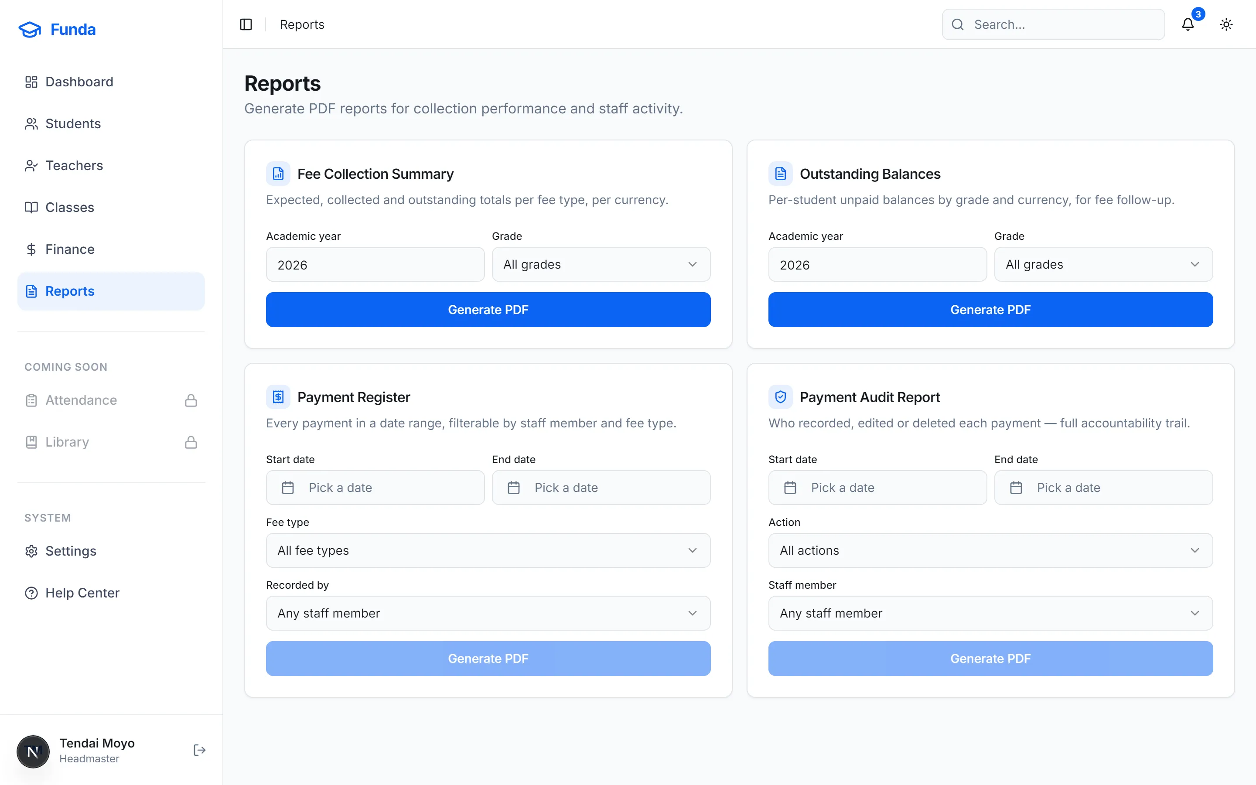Pick End date in Payment Audit Report

tap(1103, 488)
